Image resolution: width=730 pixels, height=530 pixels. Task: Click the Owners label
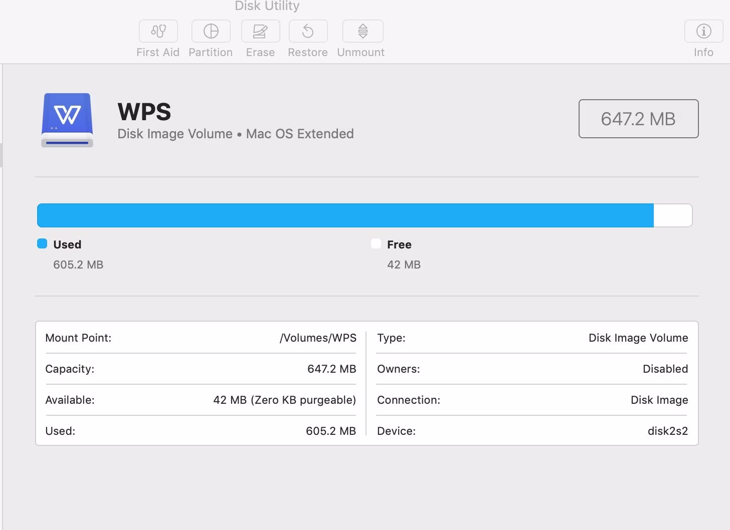pos(399,369)
